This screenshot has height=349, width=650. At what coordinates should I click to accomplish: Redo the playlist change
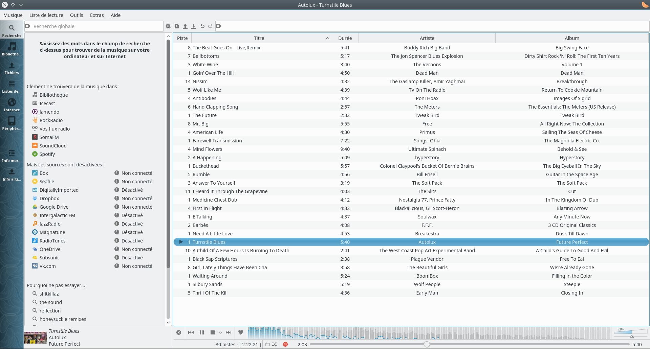point(210,26)
